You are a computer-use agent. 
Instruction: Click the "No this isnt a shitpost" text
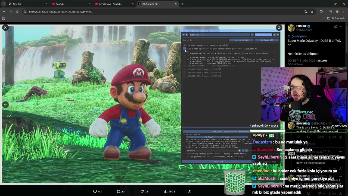click(x=303, y=54)
